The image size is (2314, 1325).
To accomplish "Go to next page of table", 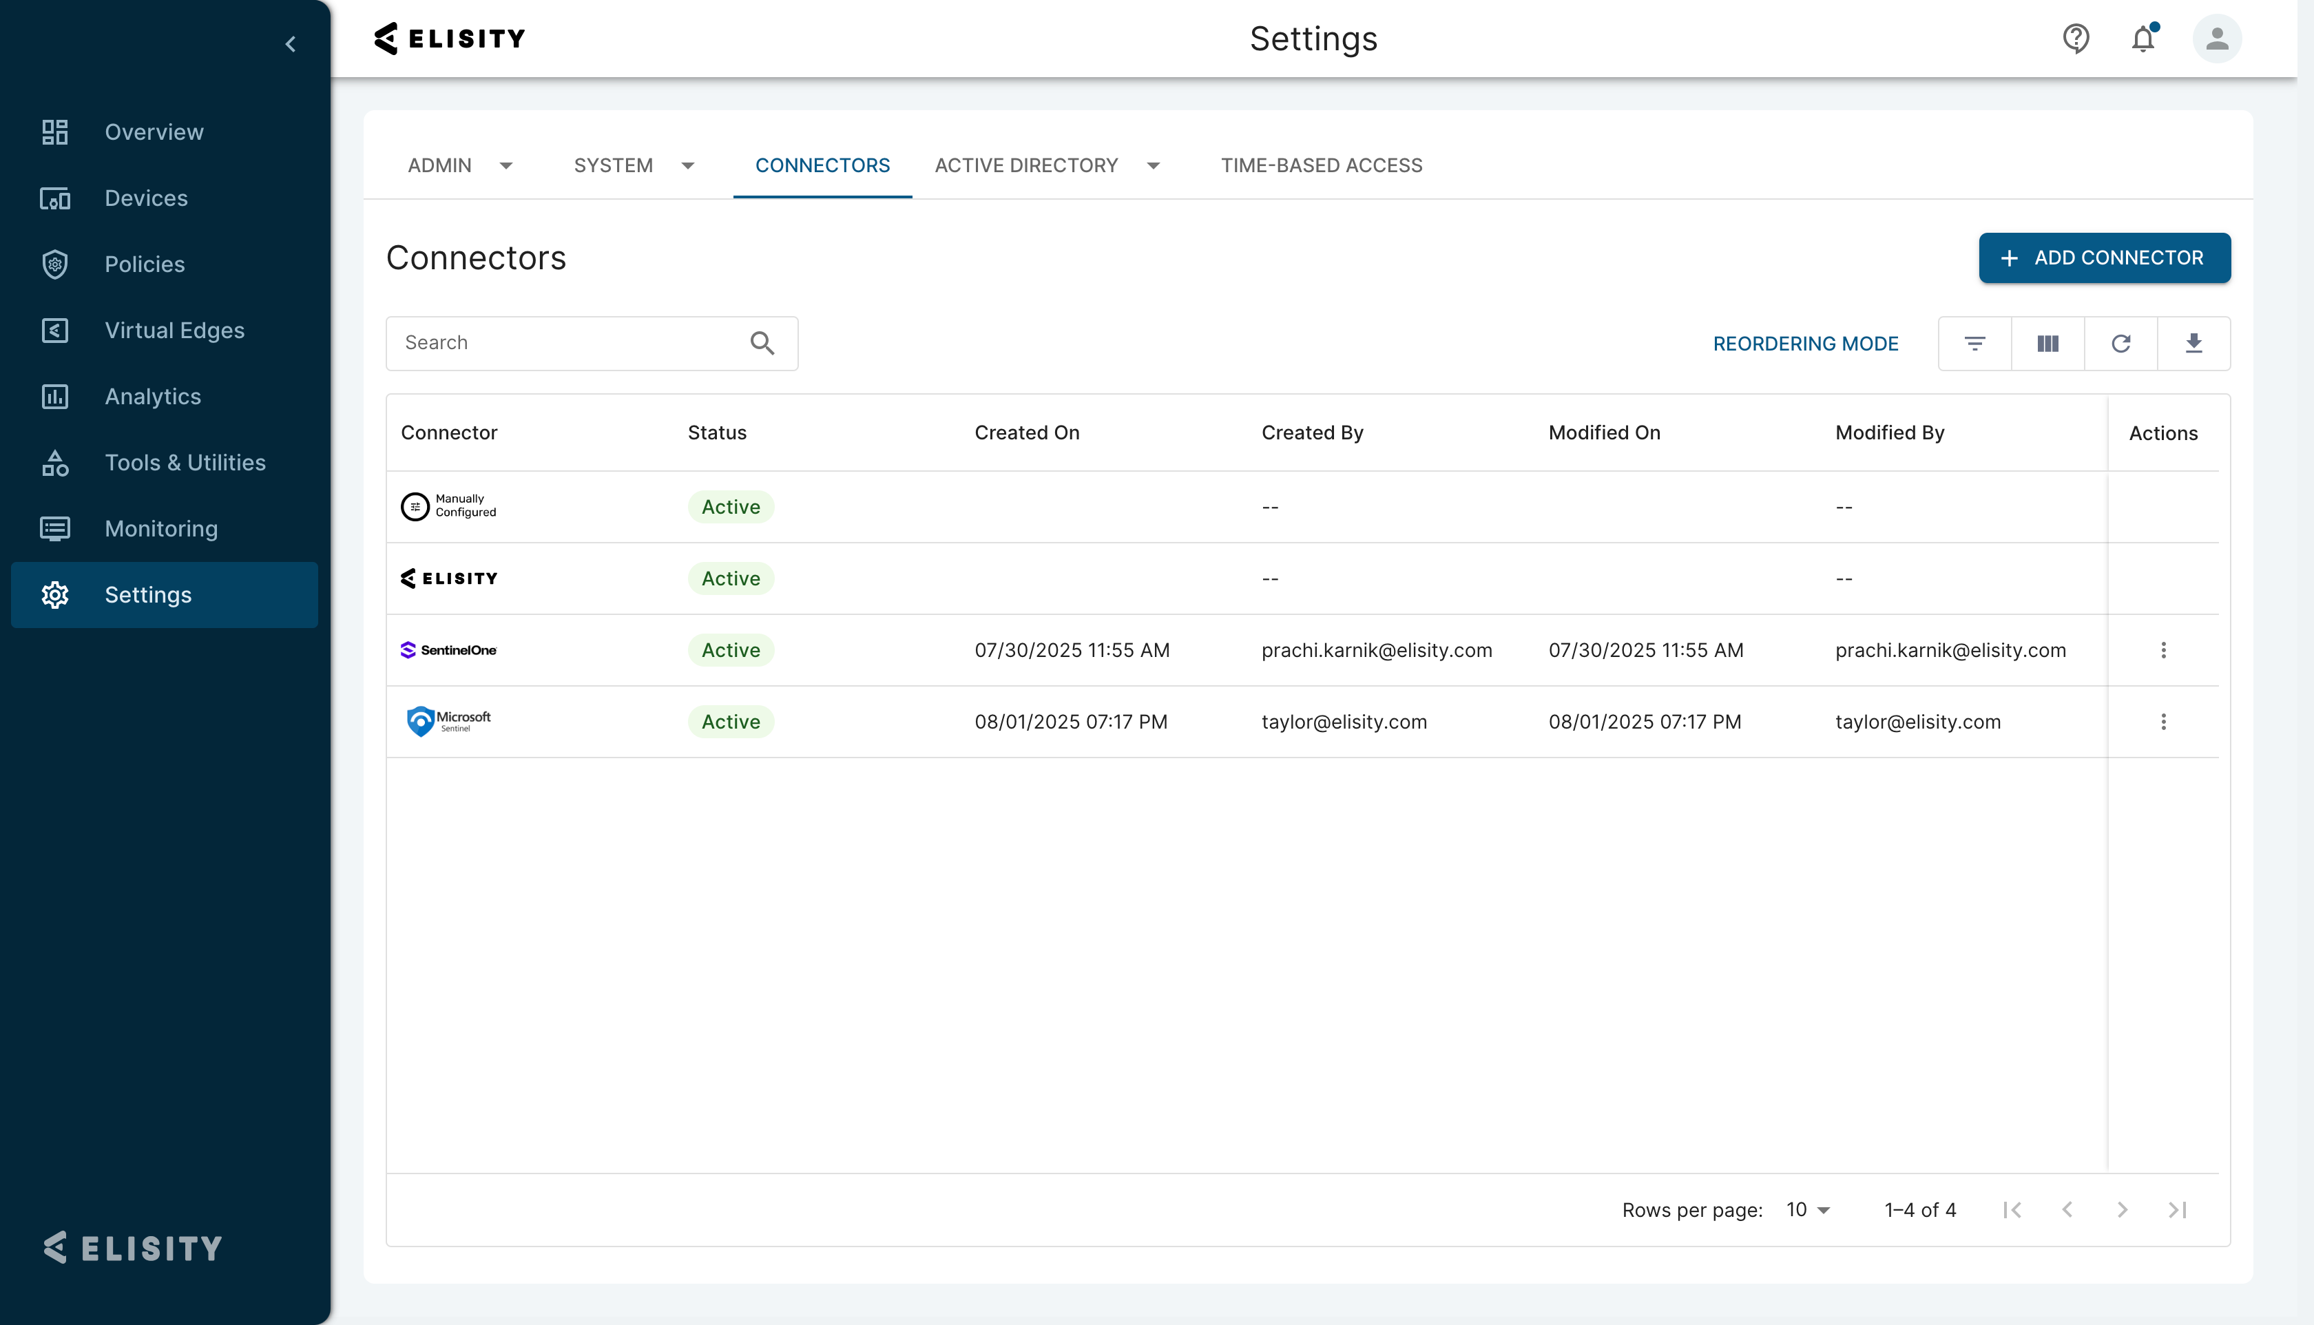I will (2122, 1209).
